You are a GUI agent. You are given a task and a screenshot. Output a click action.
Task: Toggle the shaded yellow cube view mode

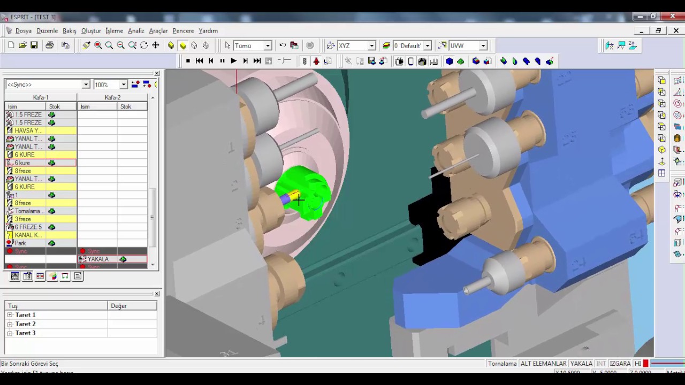[182, 45]
